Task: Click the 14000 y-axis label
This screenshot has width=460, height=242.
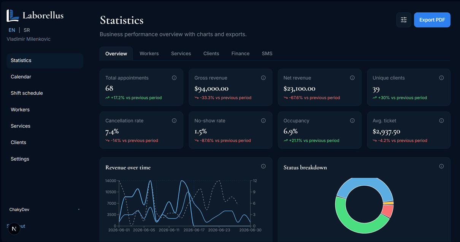Action: coord(111,181)
